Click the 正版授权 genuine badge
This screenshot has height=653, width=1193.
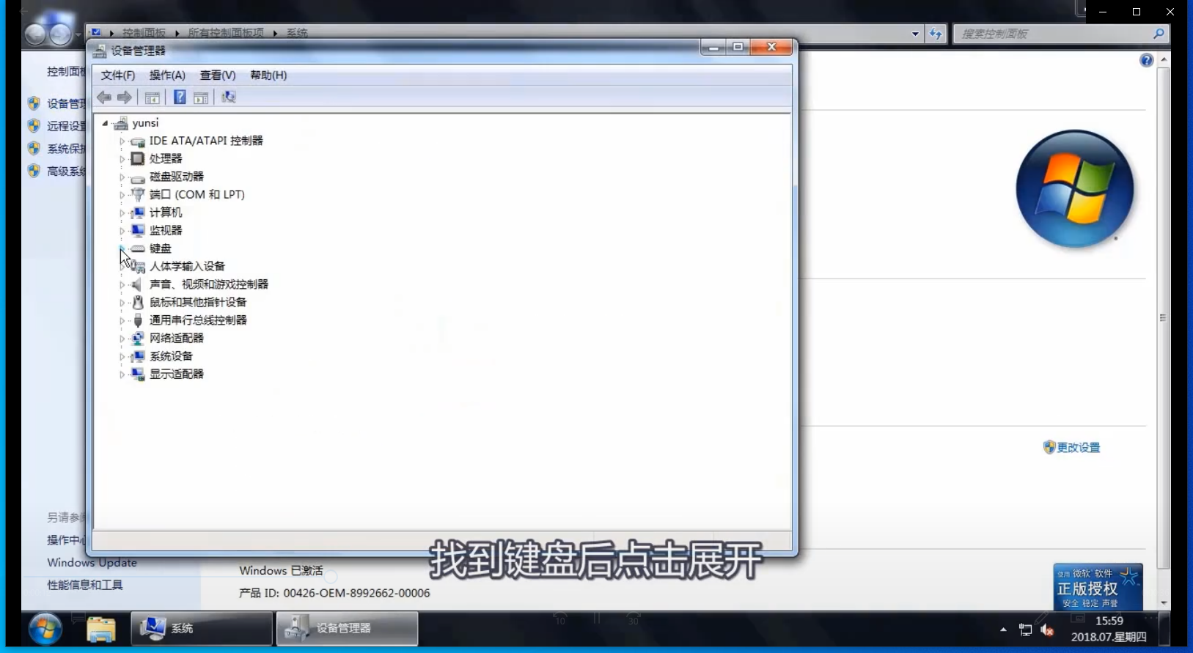pos(1098,586)
